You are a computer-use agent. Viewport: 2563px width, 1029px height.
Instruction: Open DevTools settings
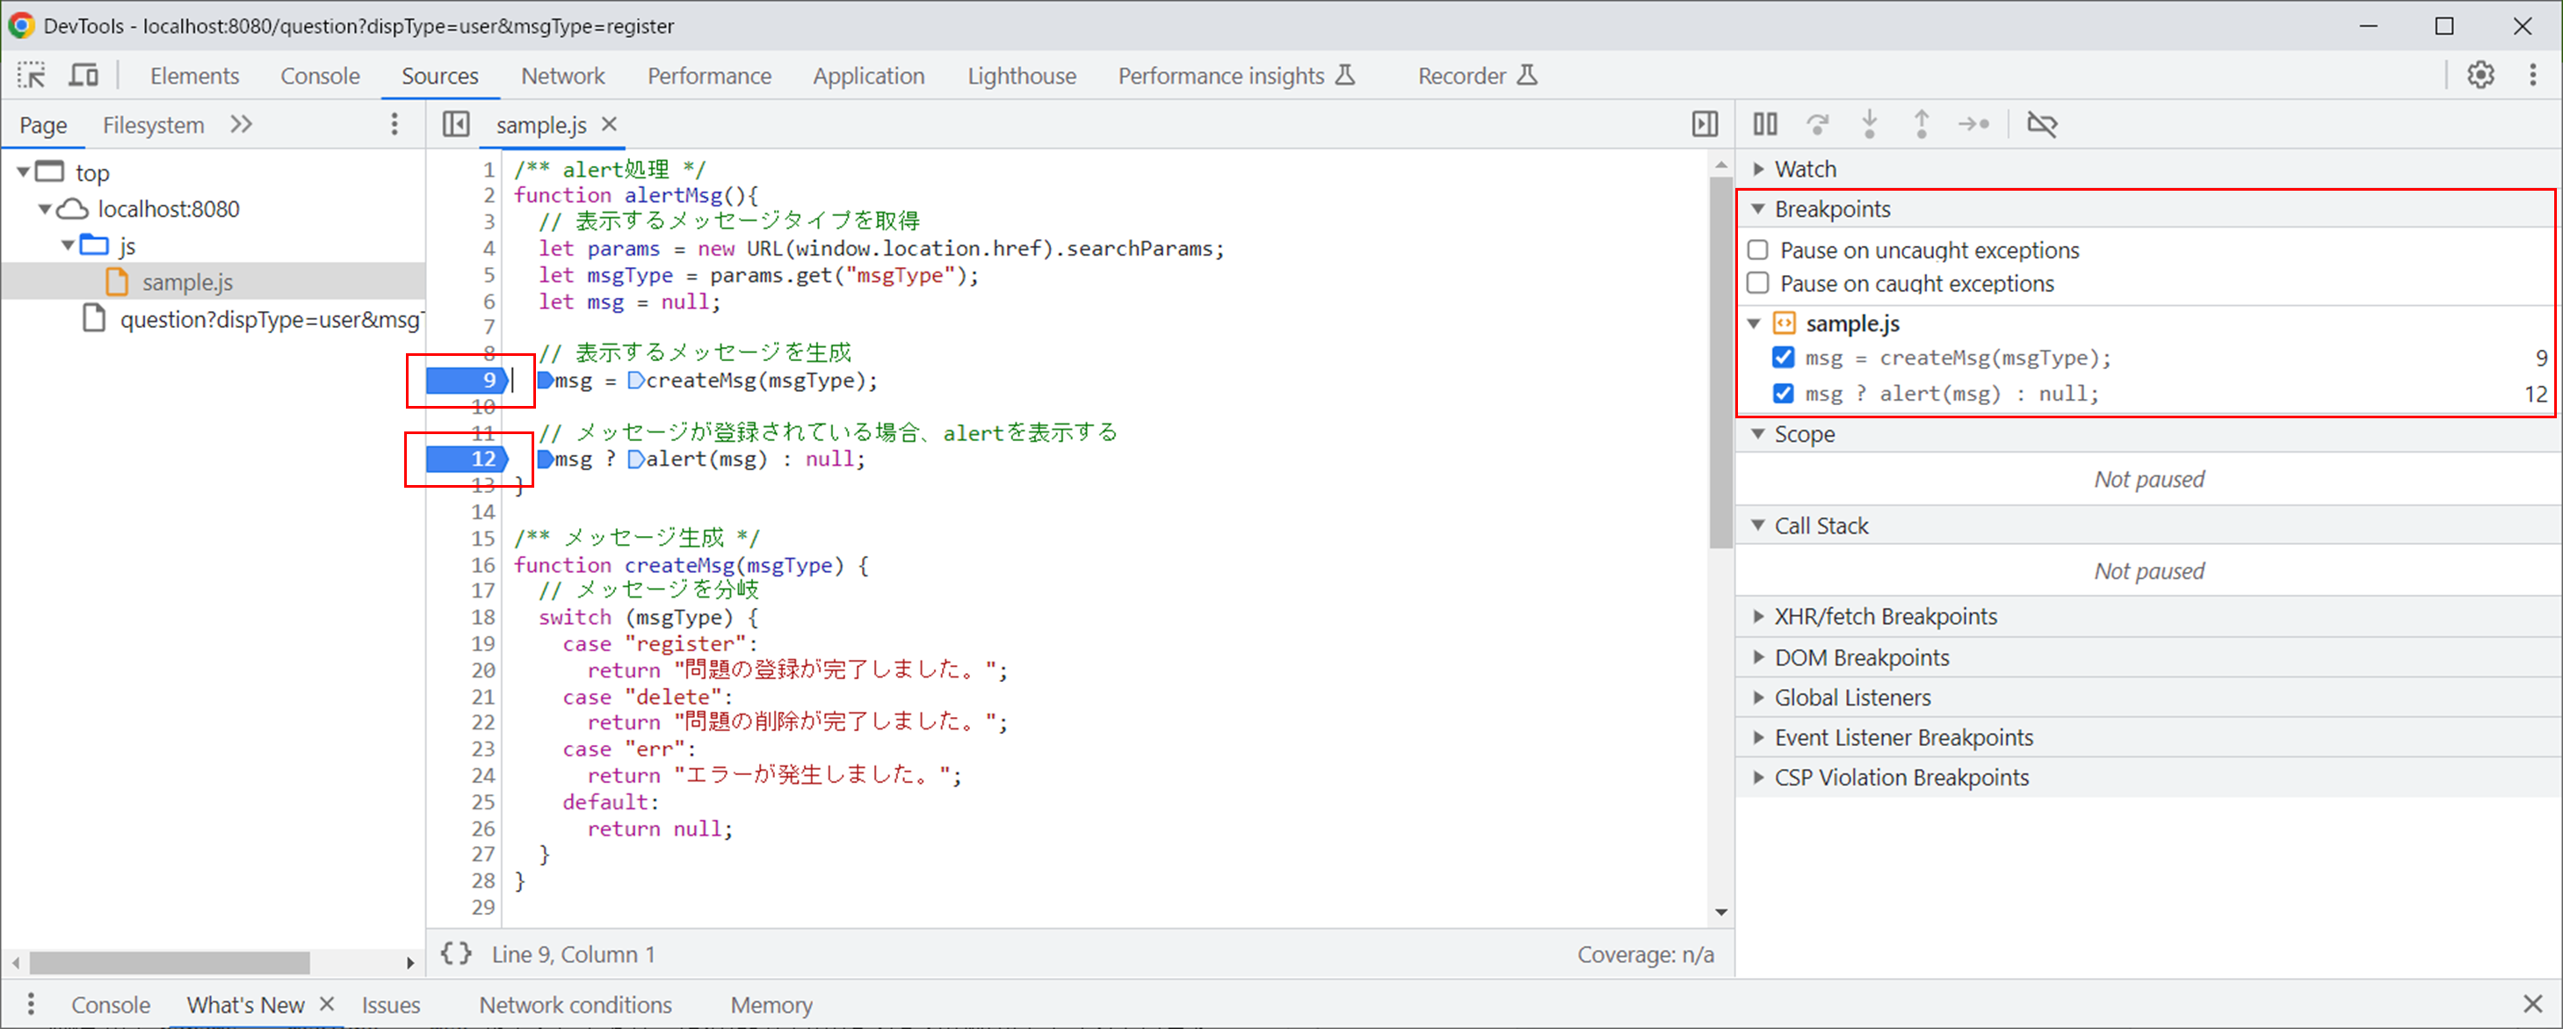click(2480, 75)
